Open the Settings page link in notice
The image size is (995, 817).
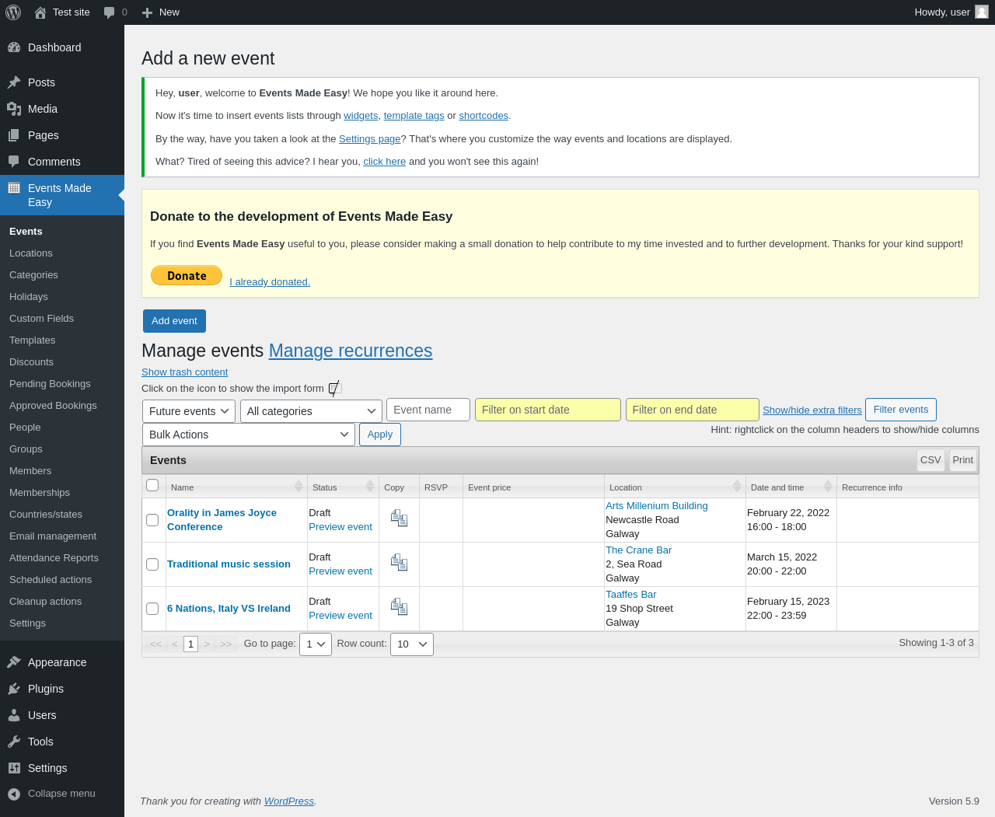tap(370, 139)
